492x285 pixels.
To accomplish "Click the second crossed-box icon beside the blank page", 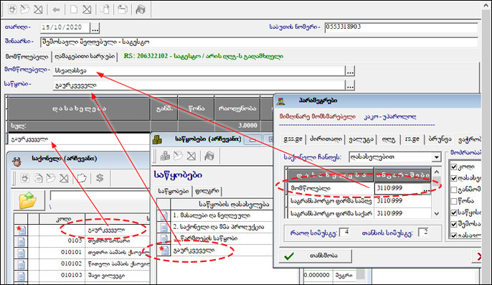I will pyautogui.click(x=87, y=9).
